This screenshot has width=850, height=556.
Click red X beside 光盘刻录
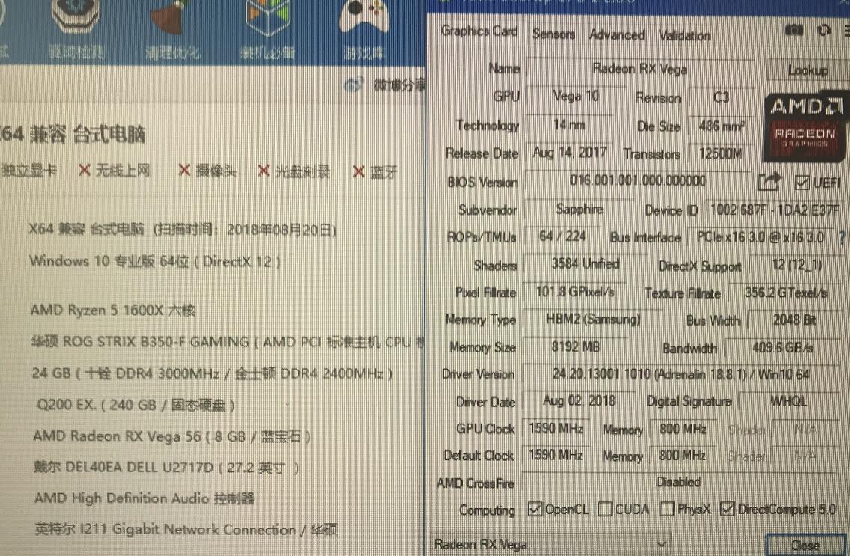point(264,171)
